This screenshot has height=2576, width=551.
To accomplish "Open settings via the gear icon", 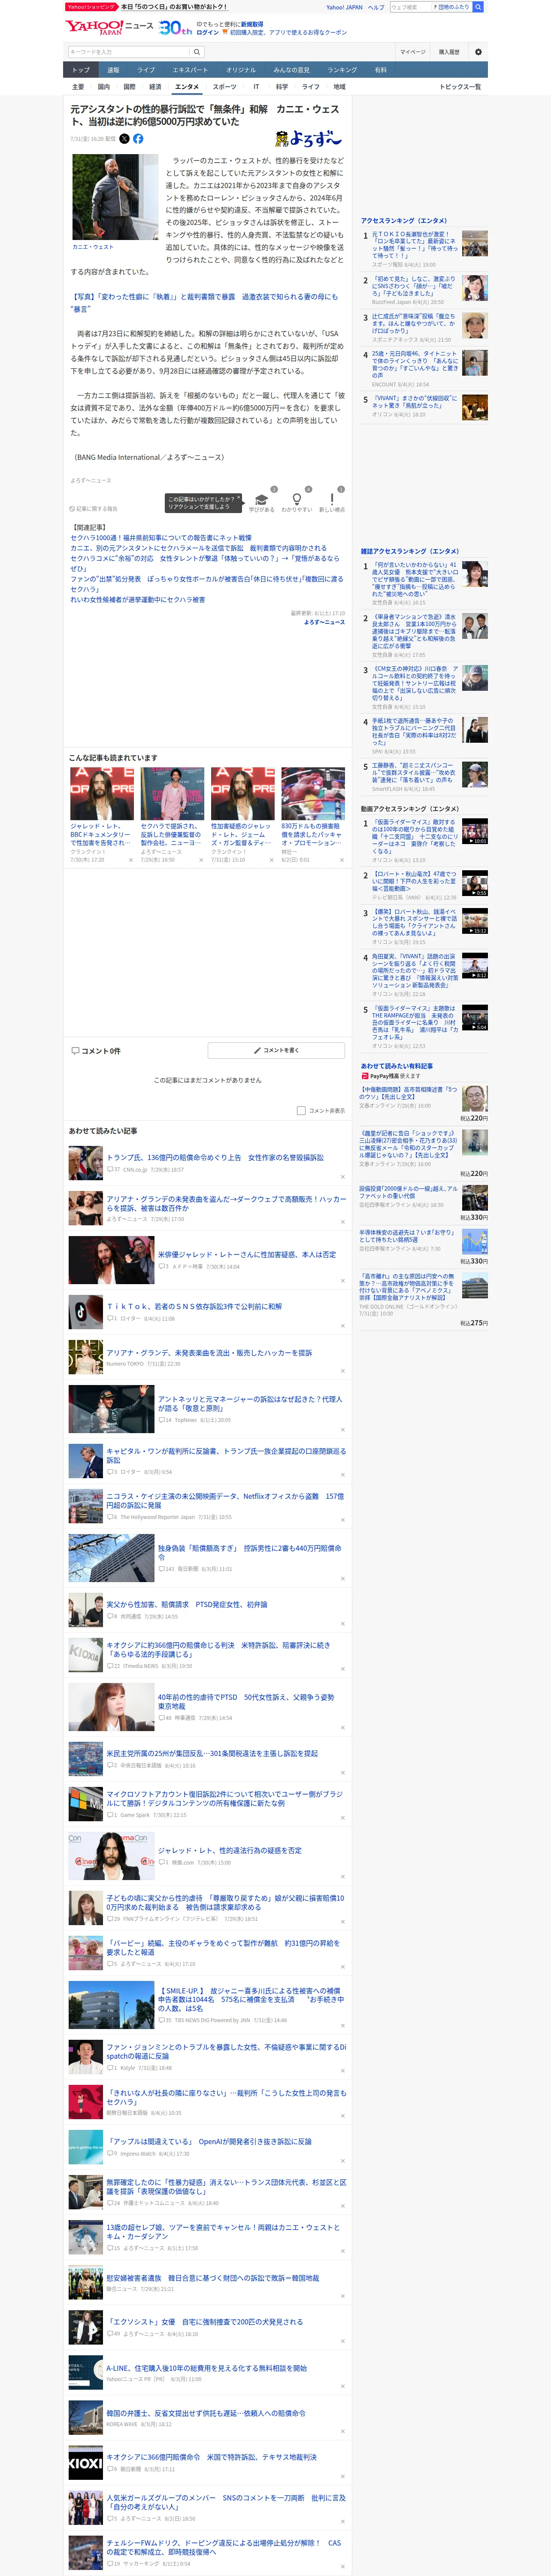I will click(478, 52).
